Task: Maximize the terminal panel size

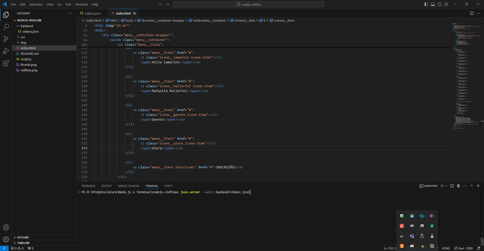Action: 472,186
